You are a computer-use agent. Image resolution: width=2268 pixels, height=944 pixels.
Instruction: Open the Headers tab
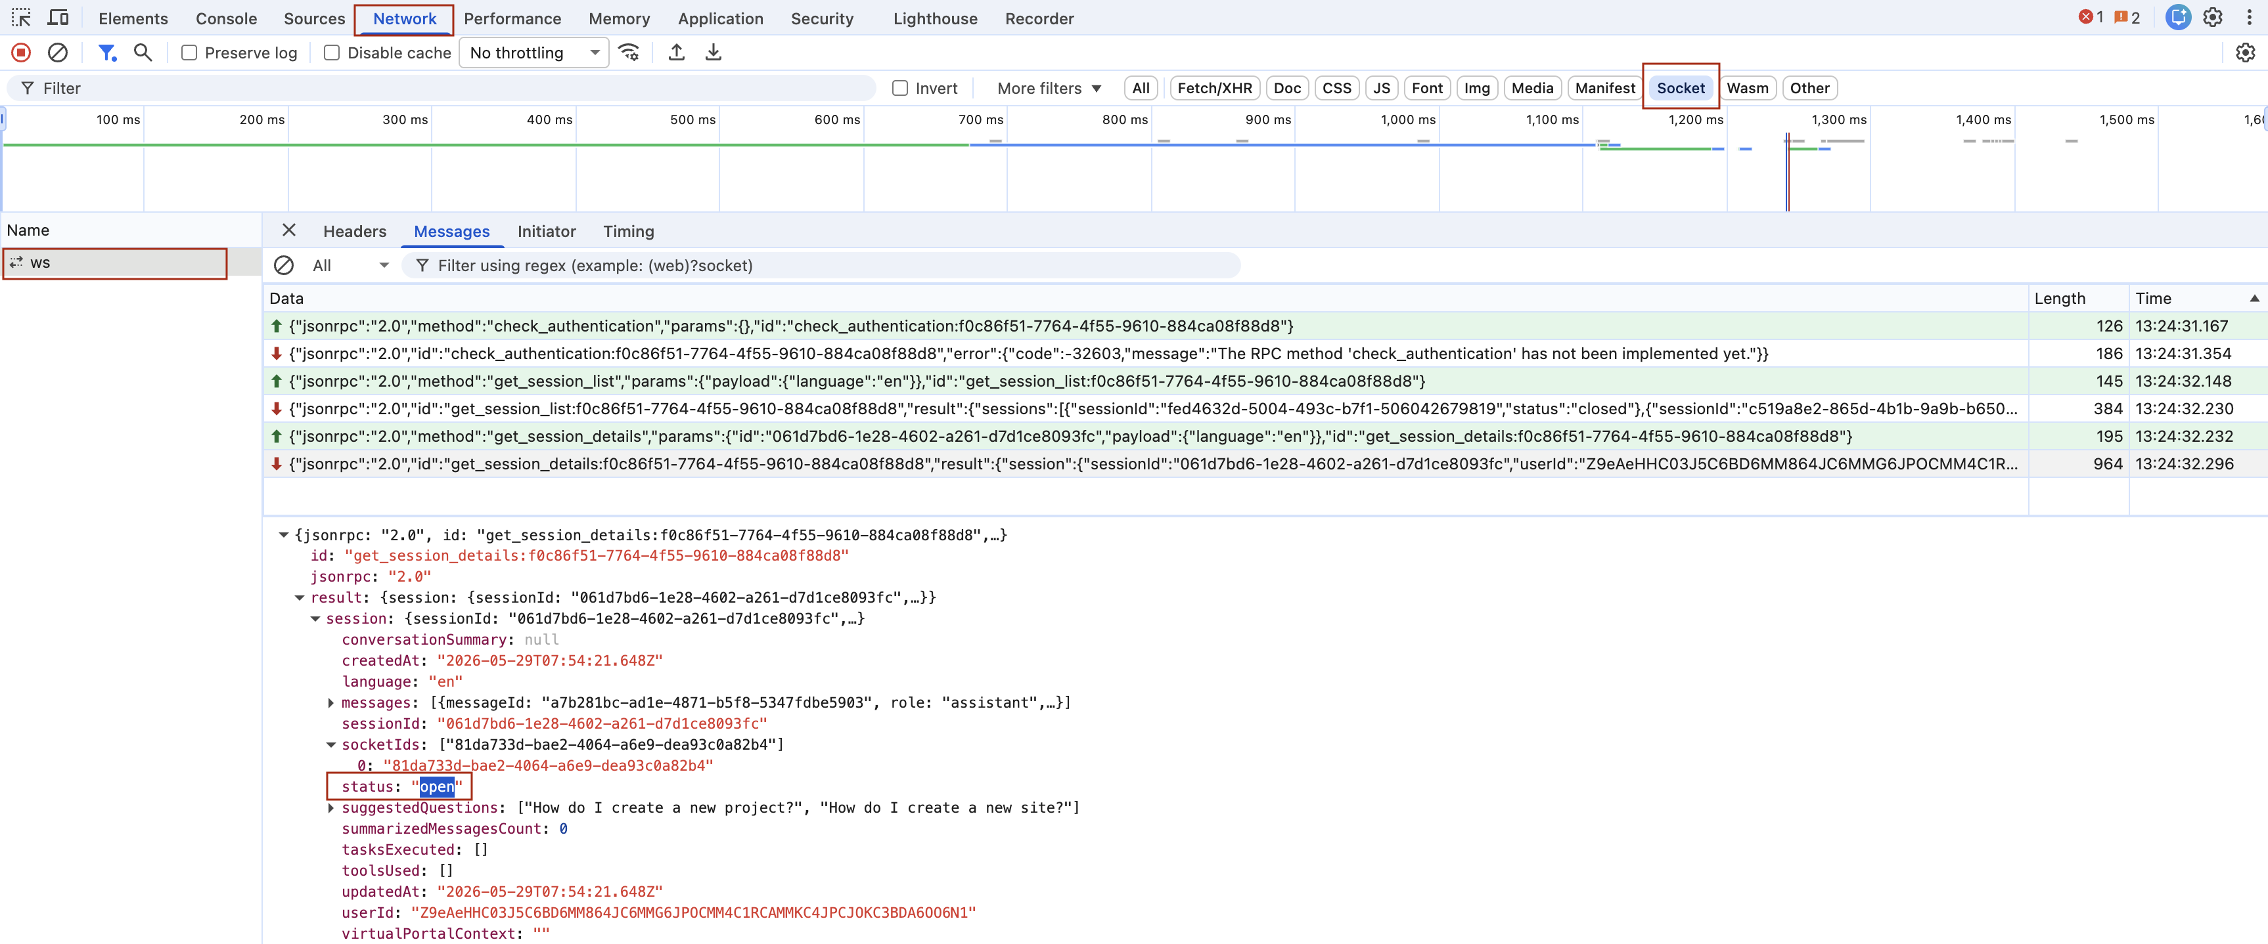[354, 231]
